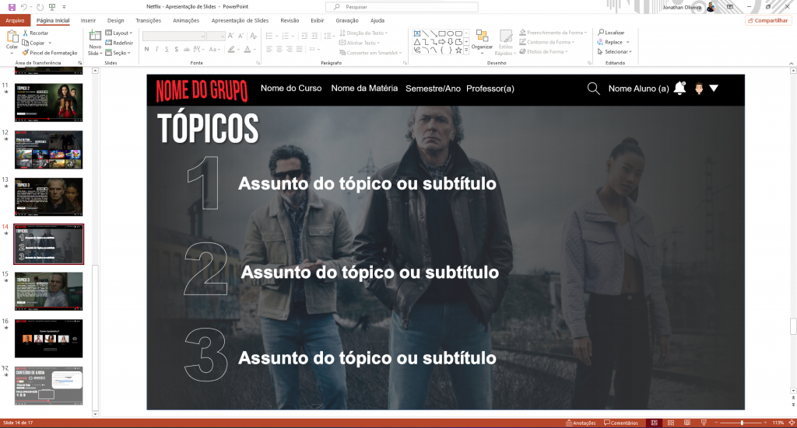Image resolution: width=797 pixels, height=428 pixels.
Task: Open the Layout dropdown
Action: click(x=118, y=33)
